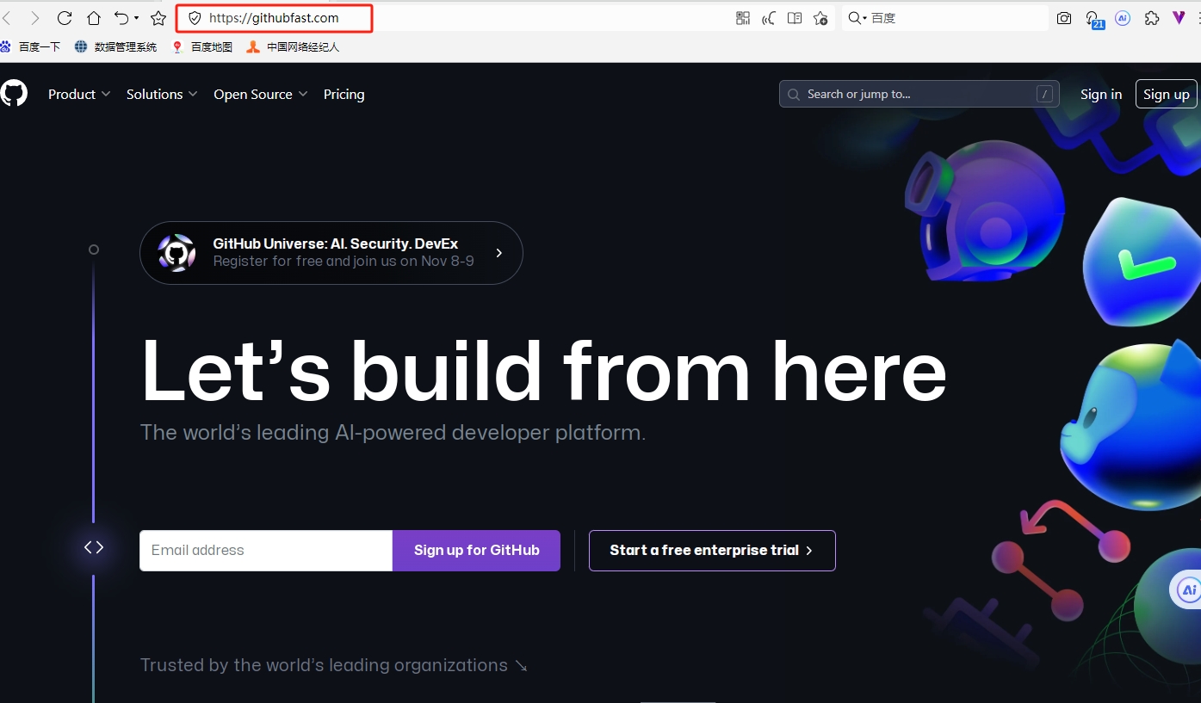This screenshot has height=703, width=1201.
Task: Click the browser forward arrow
Action: [x=35, y=18]
